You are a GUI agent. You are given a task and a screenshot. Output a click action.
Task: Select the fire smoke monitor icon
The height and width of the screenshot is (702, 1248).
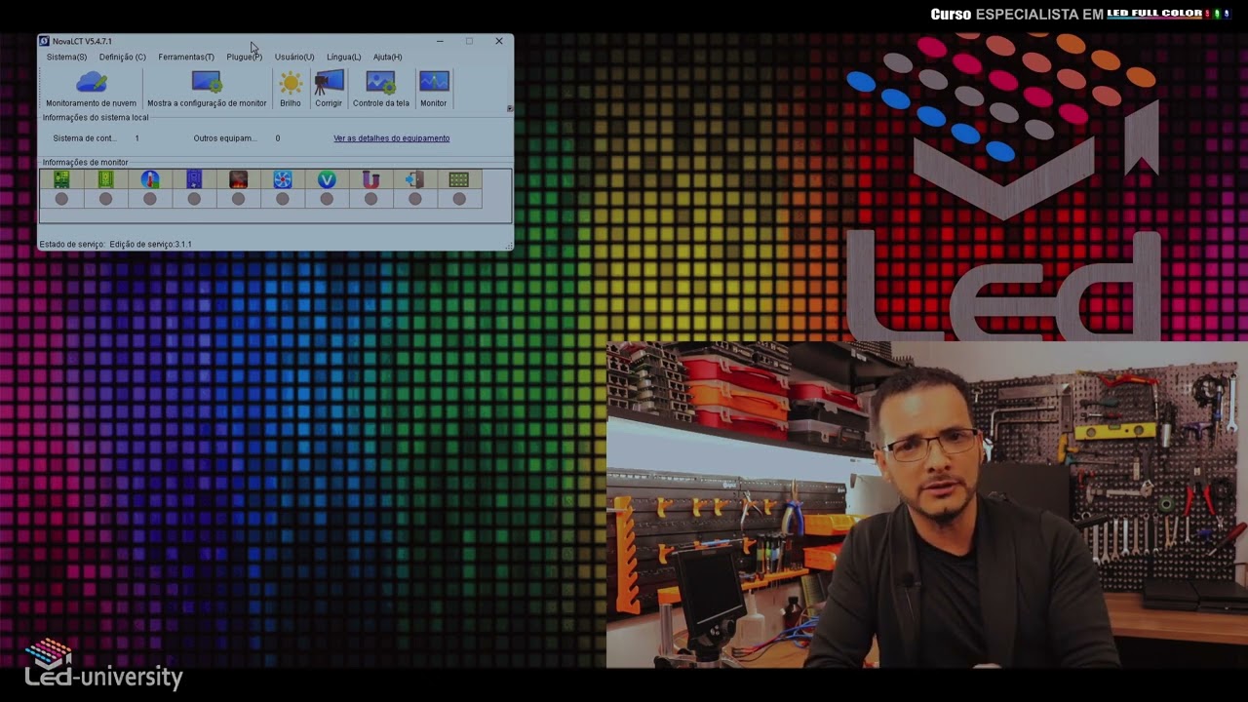point(238,179)
